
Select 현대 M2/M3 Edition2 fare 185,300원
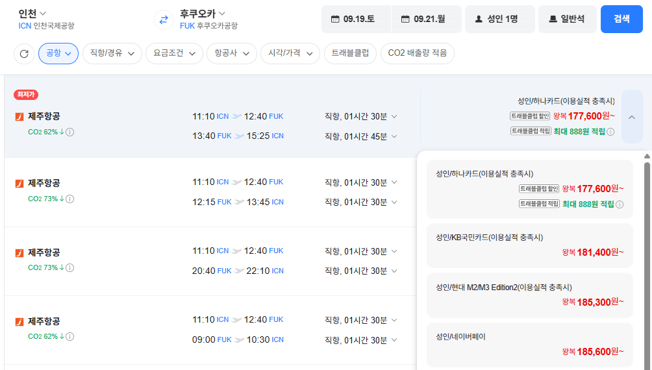(530, 295)
